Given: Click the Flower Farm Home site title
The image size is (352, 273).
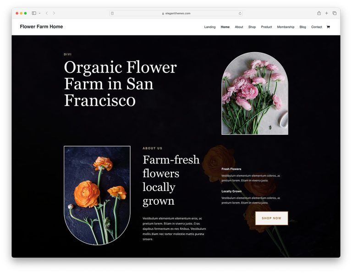Looking at the screenshot, I should pos(41,27).
